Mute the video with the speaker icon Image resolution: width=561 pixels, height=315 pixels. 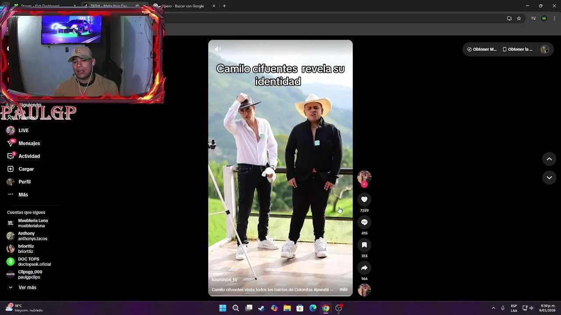[x=218, y=49]
